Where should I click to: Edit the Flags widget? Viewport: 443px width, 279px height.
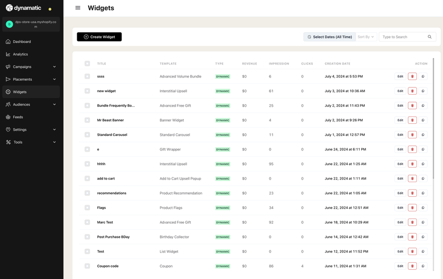(400, 208)
